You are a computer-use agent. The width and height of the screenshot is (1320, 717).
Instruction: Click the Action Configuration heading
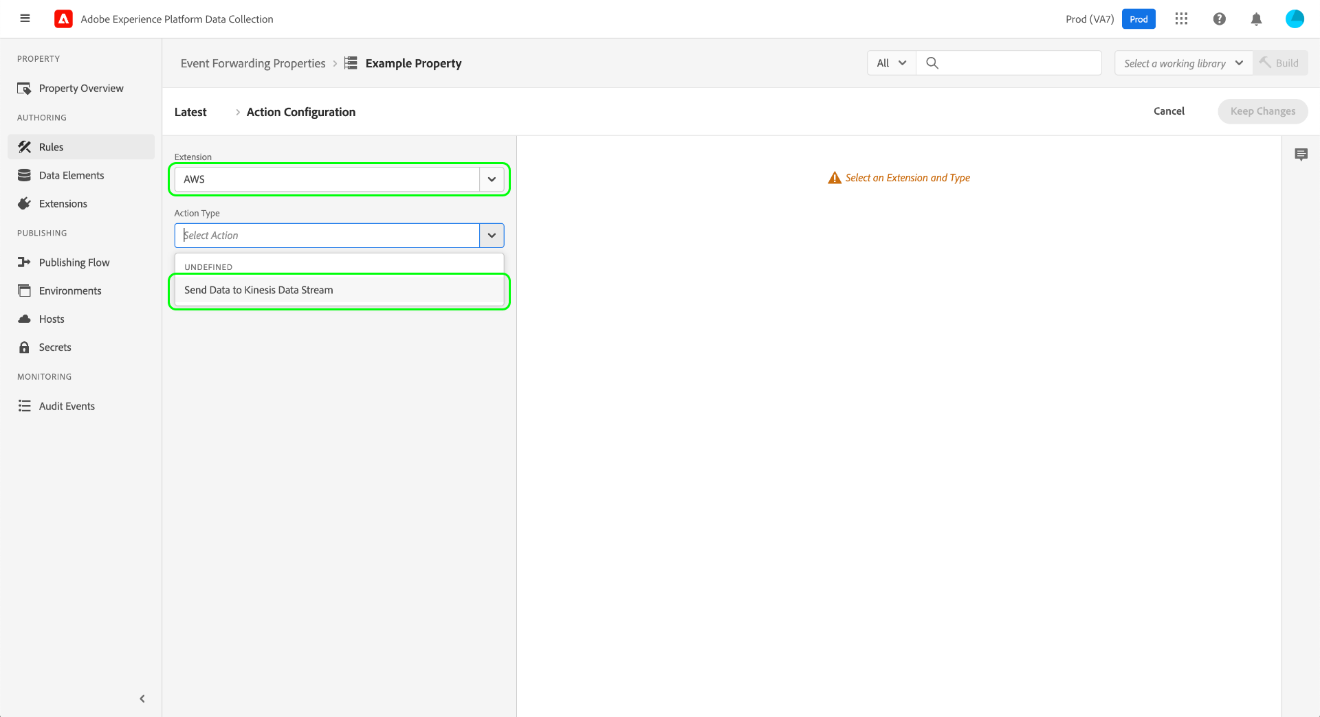tap(301, 112)
